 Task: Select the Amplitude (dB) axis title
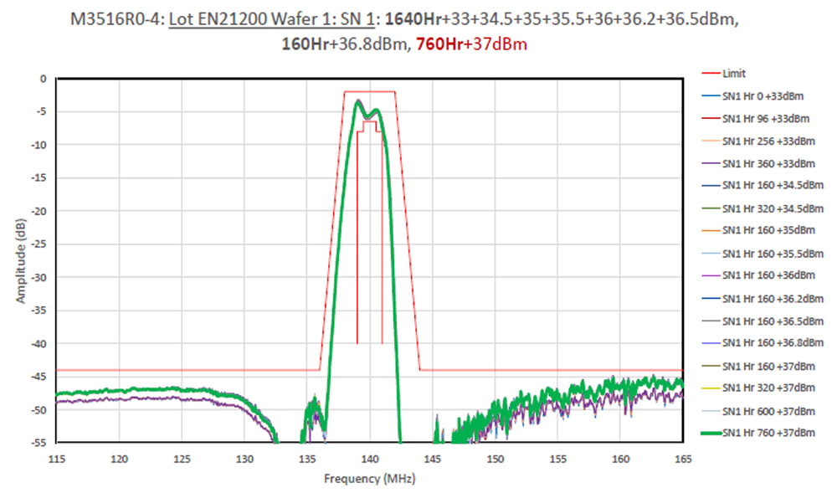(x=22, y=261)
